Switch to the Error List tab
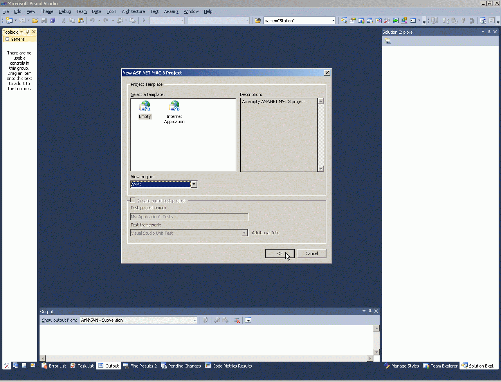This screenshot has width=501, height=382. pyautogui.click(x=54, y=366)
